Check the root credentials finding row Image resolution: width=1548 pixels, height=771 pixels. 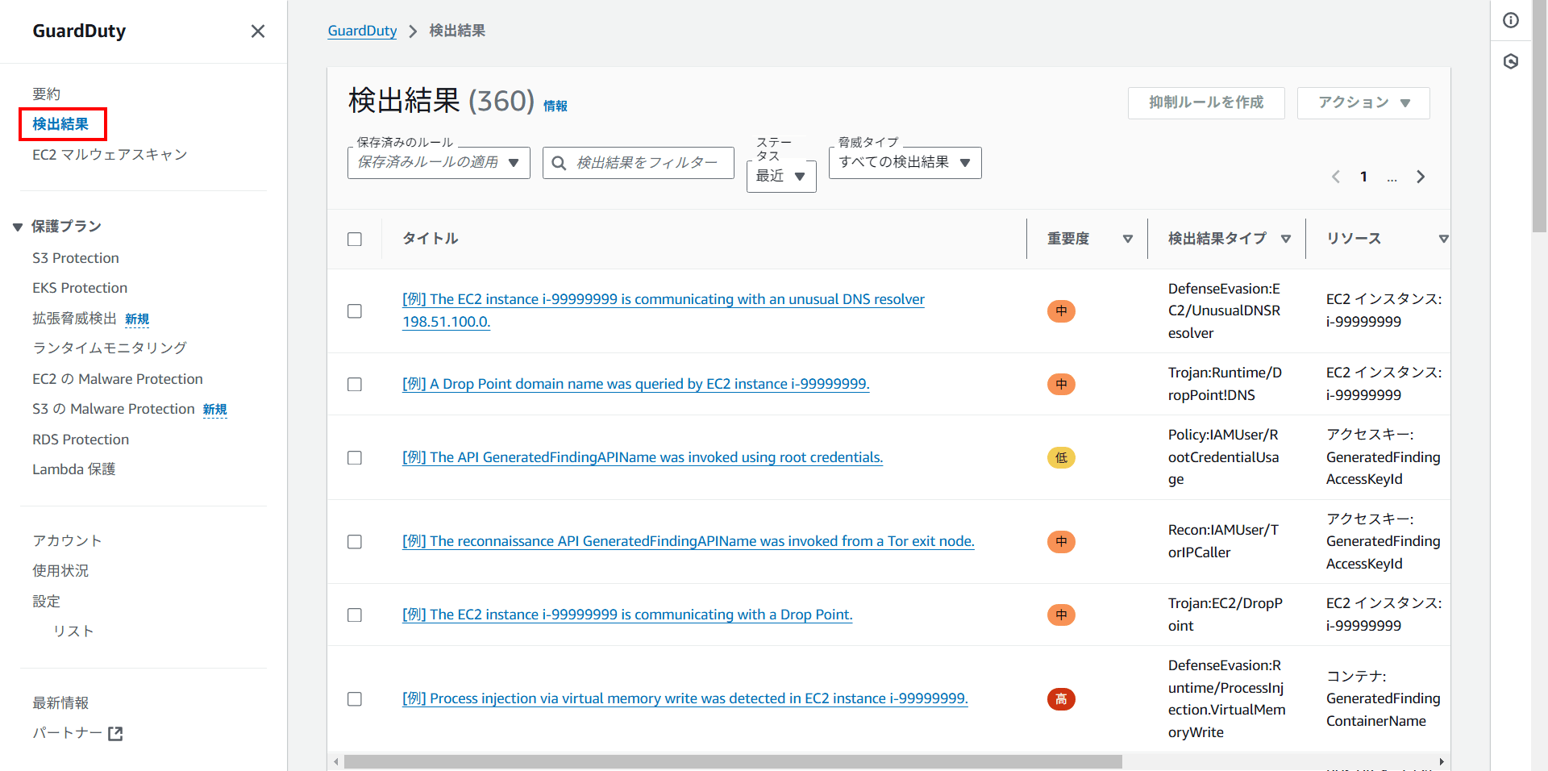355,458
